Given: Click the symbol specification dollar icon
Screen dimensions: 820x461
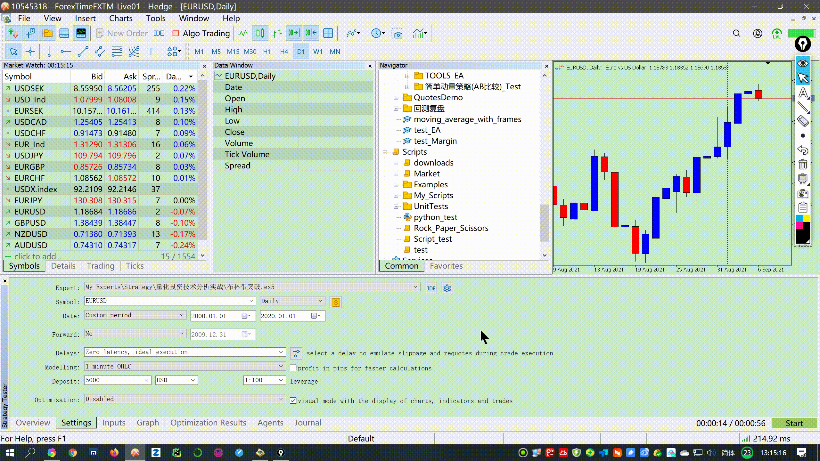Looking at the screenshot, I should pyautogui.click(x=336, y=302).
